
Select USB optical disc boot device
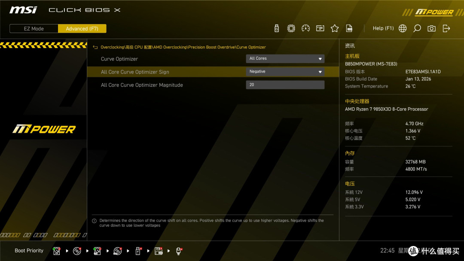[117, 251]
